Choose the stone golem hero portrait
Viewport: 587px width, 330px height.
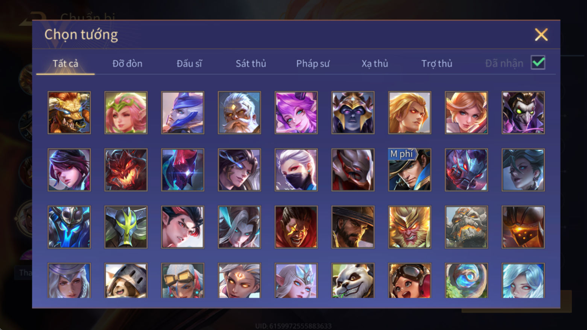[x=466, y=227]
